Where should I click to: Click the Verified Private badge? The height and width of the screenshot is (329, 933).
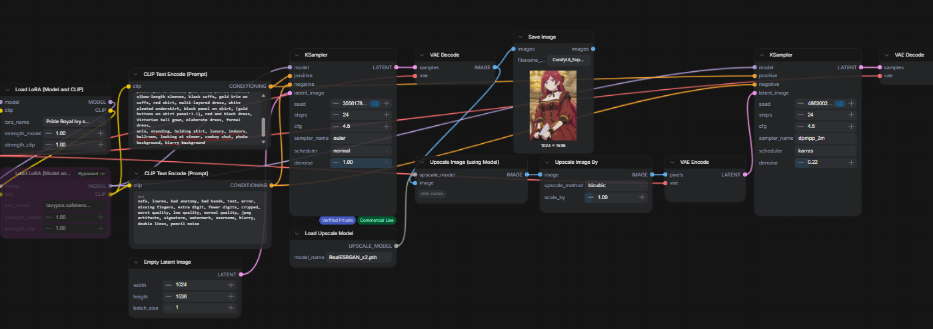point(337,220)
